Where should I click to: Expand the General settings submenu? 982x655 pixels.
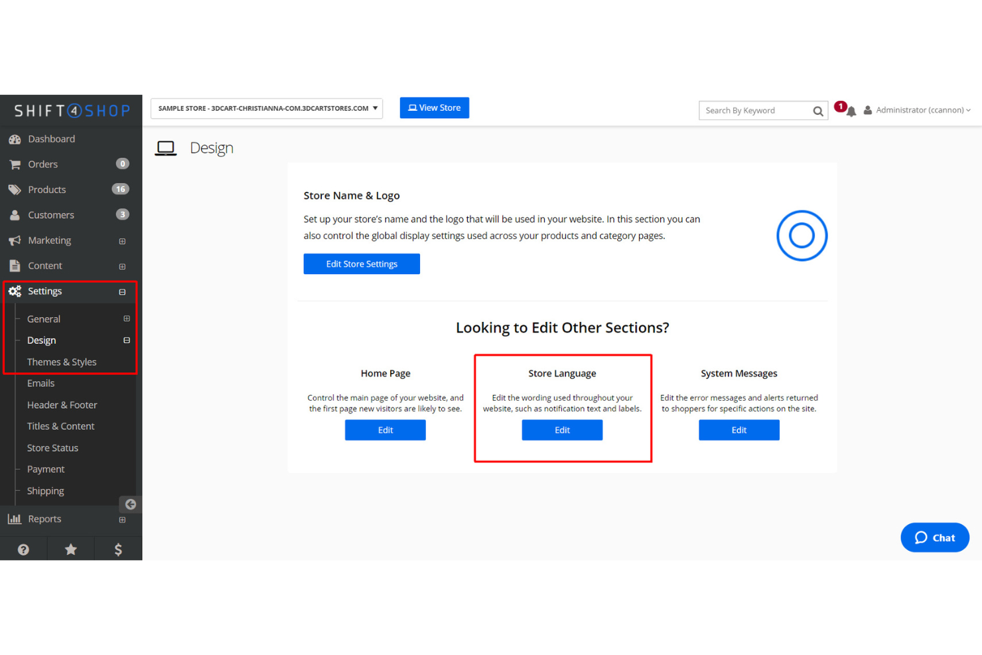point(126,319)
